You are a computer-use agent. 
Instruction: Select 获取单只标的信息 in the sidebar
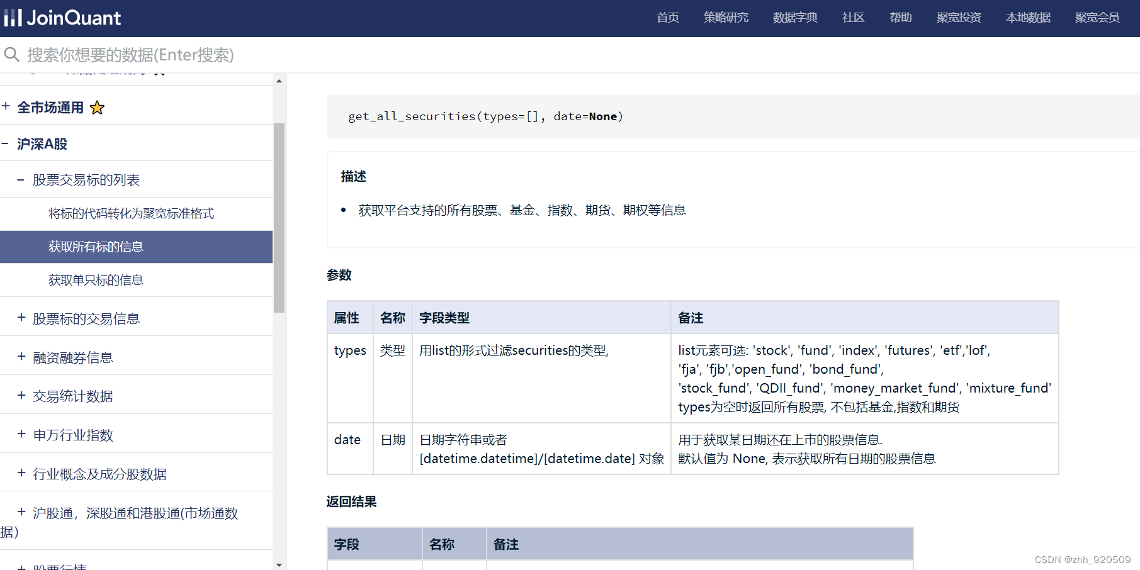(96, 280)
